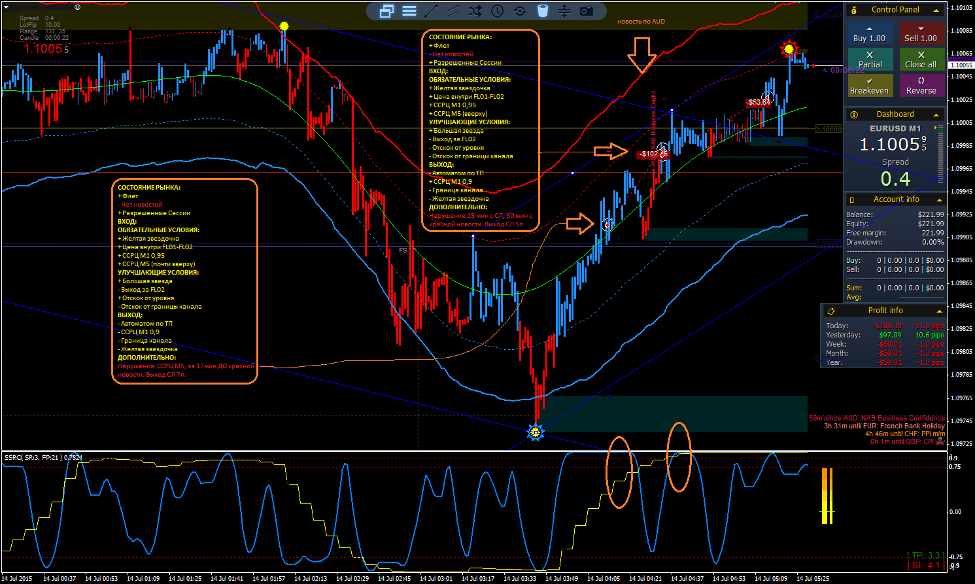Click the SSRC indicator label
The height and width of the screenshot is (584, 975).
[43, 457]
